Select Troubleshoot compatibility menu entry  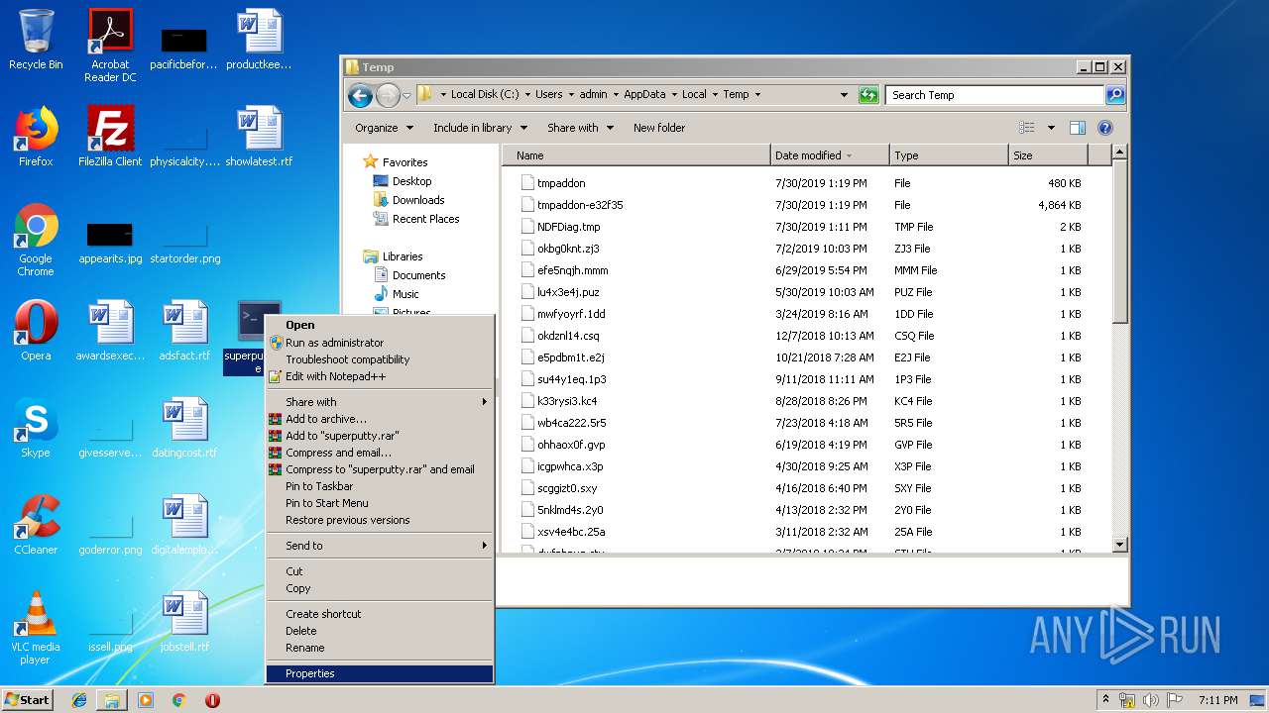pyautogui.click(x=380, y=359)
